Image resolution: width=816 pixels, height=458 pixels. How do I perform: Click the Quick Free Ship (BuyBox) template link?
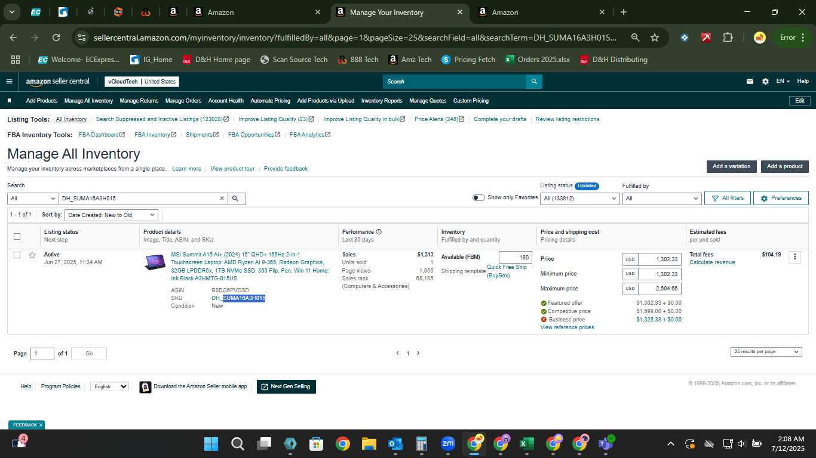pos(507,271)
